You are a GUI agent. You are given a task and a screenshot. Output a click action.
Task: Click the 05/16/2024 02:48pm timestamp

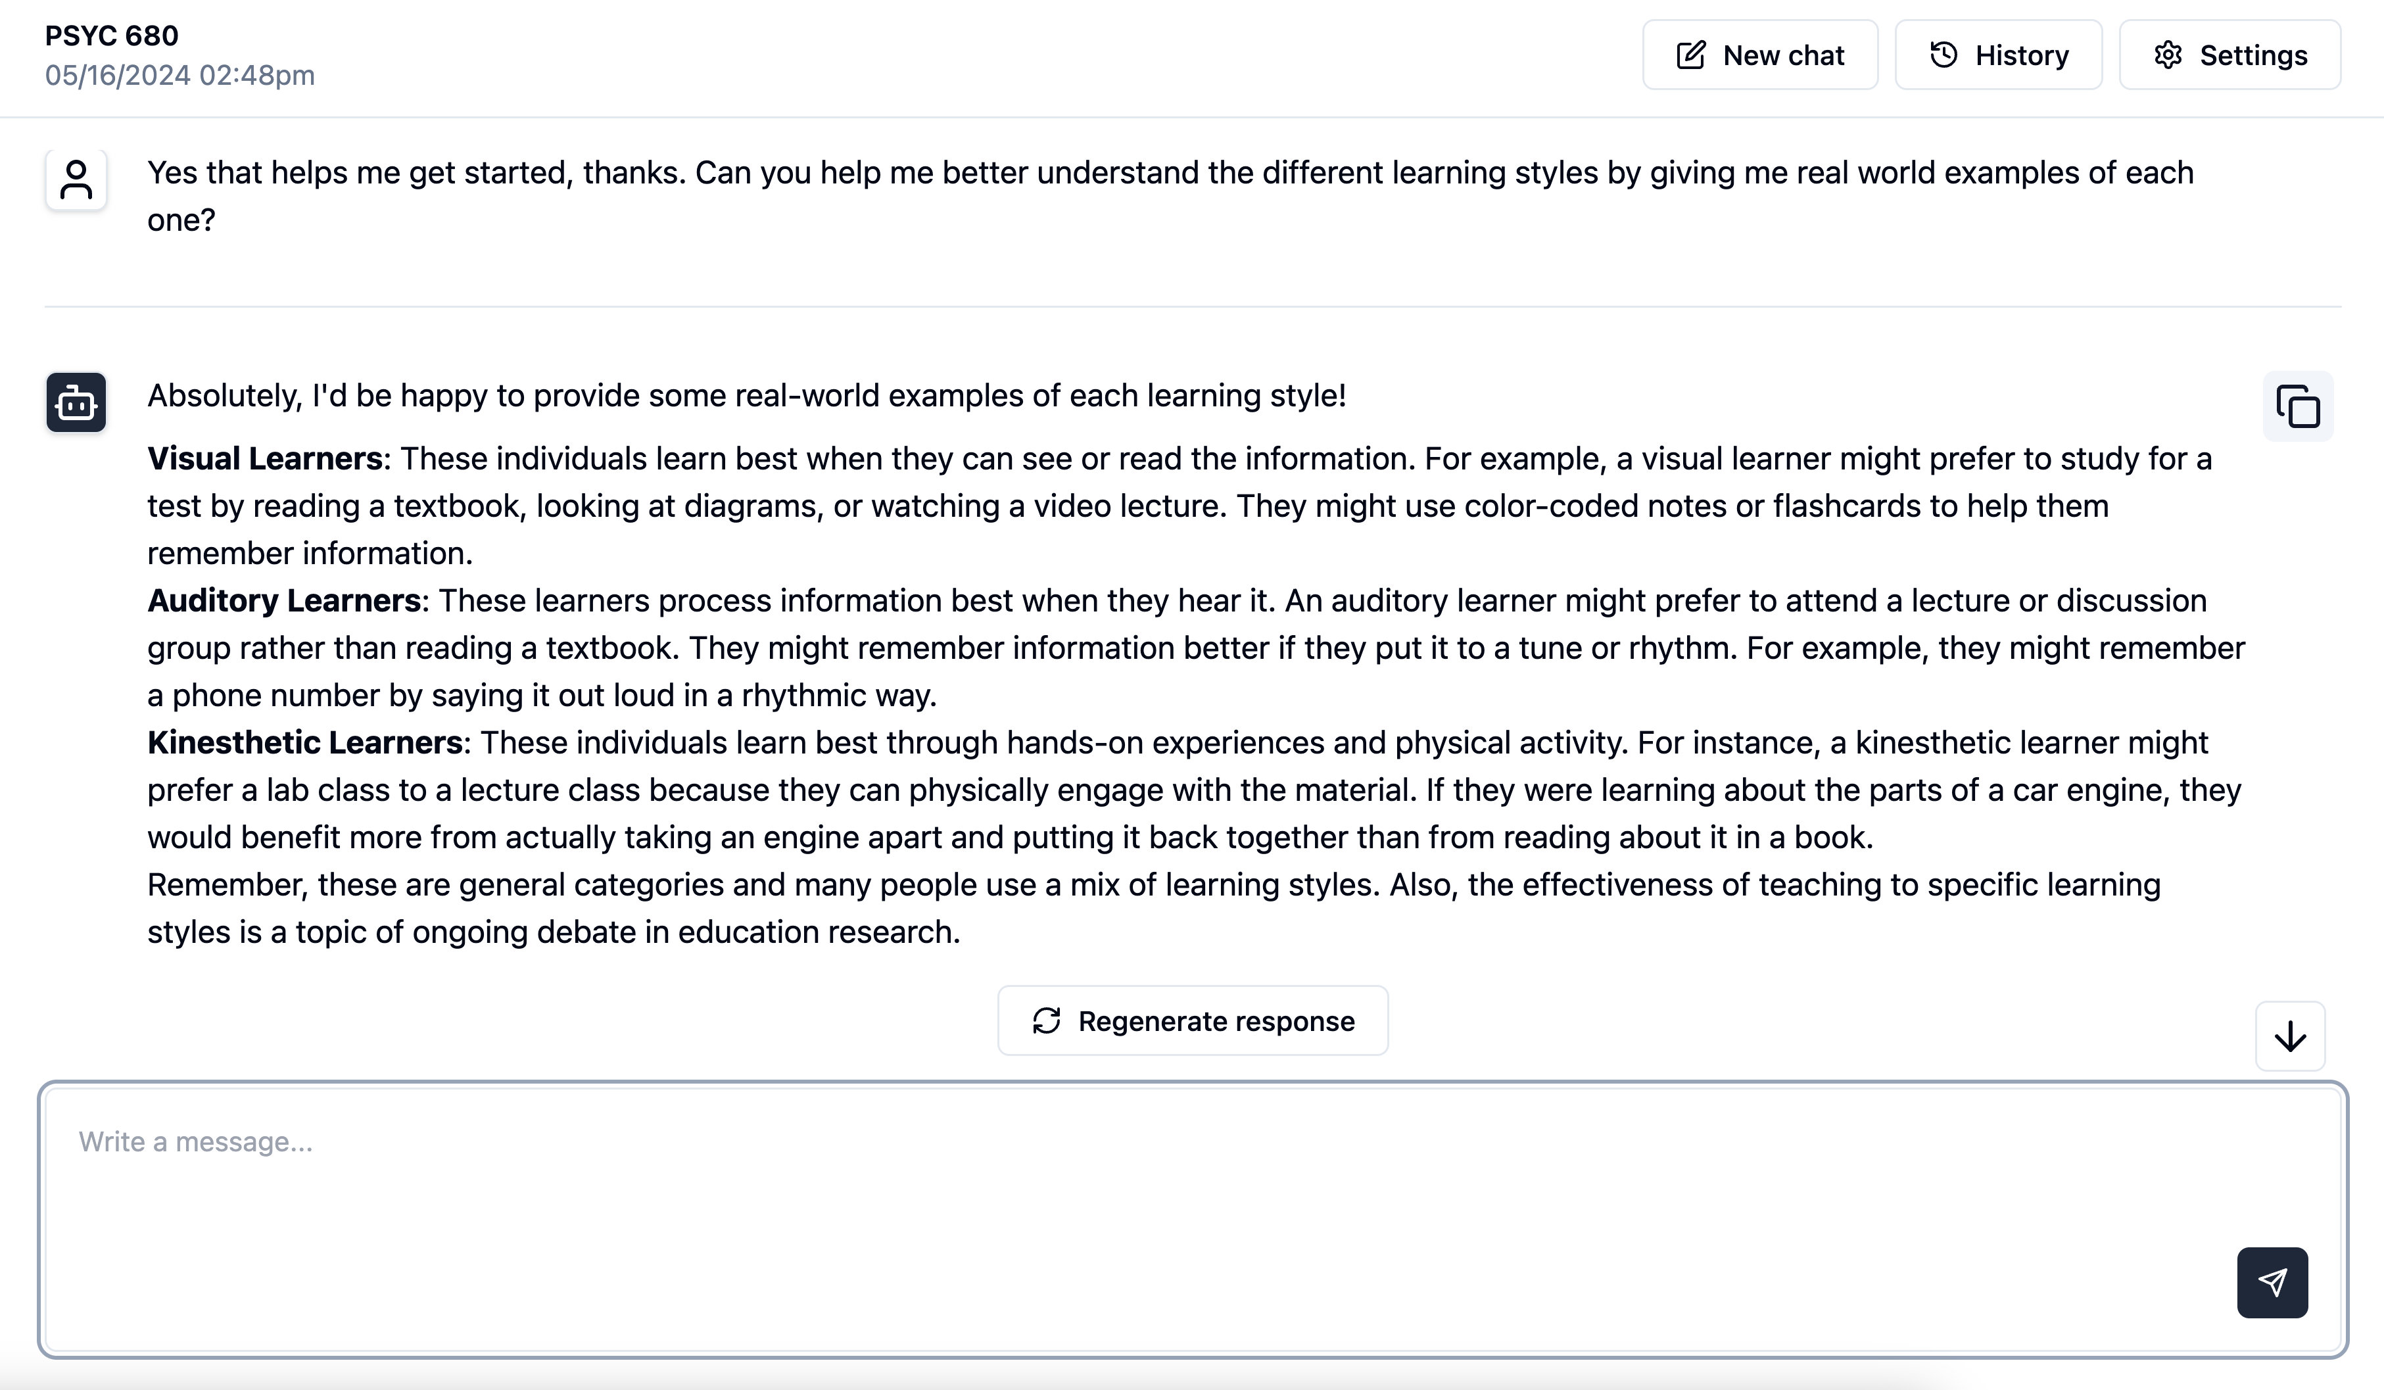(179, 76)
